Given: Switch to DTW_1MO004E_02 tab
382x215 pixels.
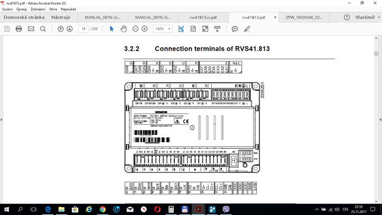Looking at the screenshot, I should point(304,17).
